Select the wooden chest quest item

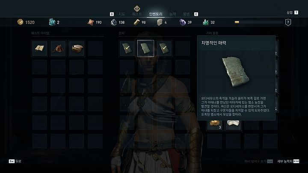[x=77, y=48]
